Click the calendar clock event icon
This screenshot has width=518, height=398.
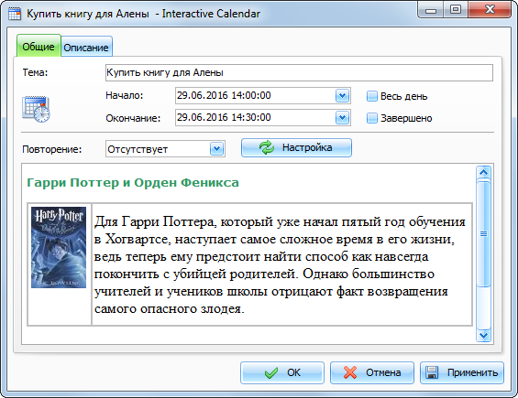tap(36, 109)
